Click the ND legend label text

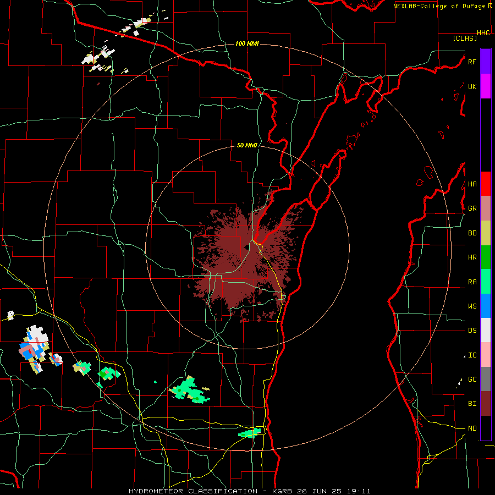click(472, 428)
